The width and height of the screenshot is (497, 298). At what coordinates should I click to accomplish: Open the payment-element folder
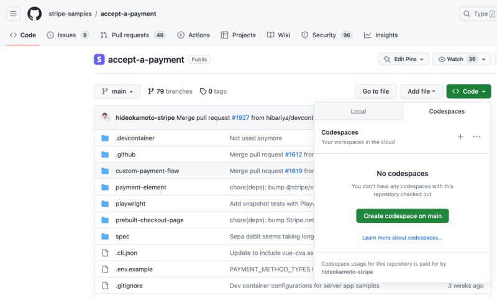(141, 187)
